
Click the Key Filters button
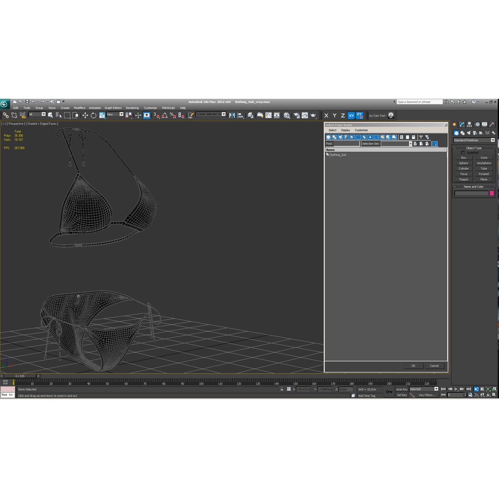click(x=427, y=395)
